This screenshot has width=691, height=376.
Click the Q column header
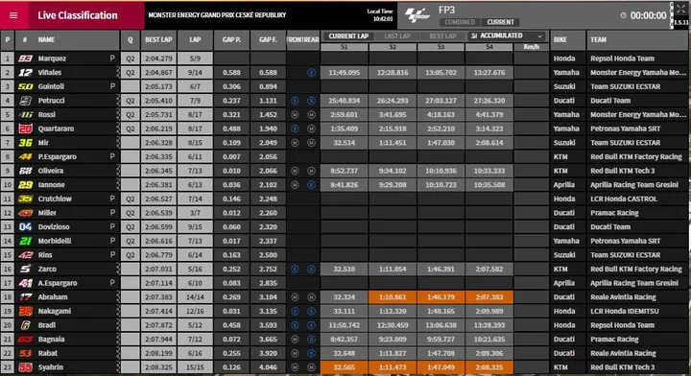click(x=130, y=40)
